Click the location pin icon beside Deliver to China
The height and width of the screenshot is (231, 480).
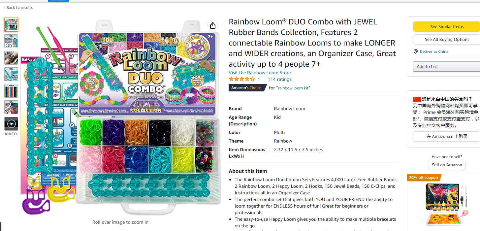(416, 51)
